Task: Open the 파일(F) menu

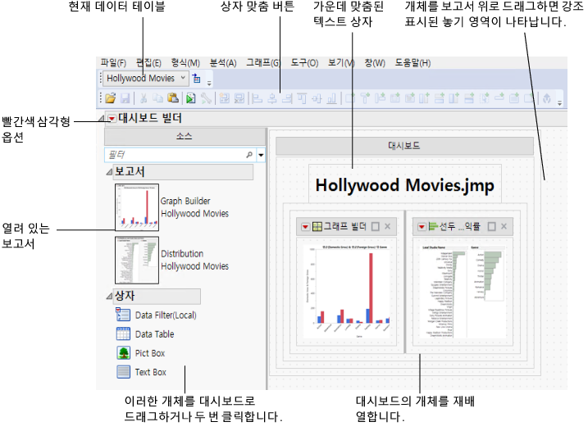Action: [x=113, y=62]
